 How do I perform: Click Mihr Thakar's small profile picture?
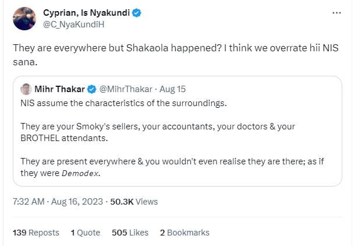[26, 89]
